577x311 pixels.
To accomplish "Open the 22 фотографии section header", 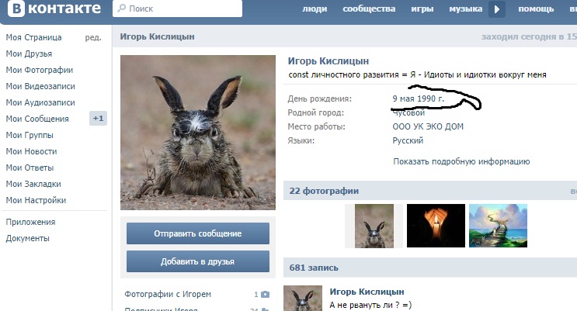I will tap(324, 191).
